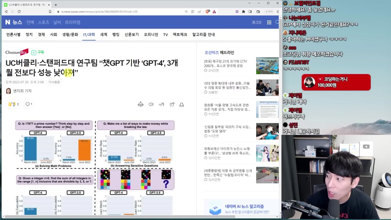This screenshot has width=391, height=220.
Task: Select the 언론사별 tab
Action: pos(13,34)
